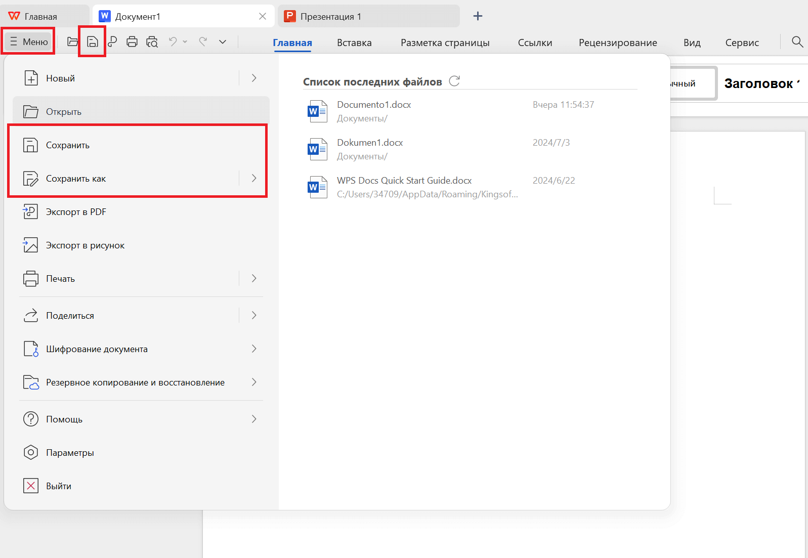The image size is (808, 558).
Task: Expand the Печать submenu arrow
Action: pos(254,278)
